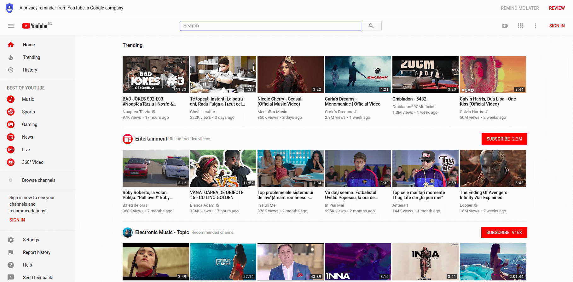This screenshot has width=573, height=282.
Task: Click the Entertainment channel avatar
Action: [x=128, y=139]
